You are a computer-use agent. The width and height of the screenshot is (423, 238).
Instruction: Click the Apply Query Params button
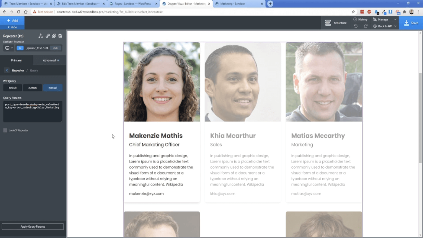click(x=33, y=227)
